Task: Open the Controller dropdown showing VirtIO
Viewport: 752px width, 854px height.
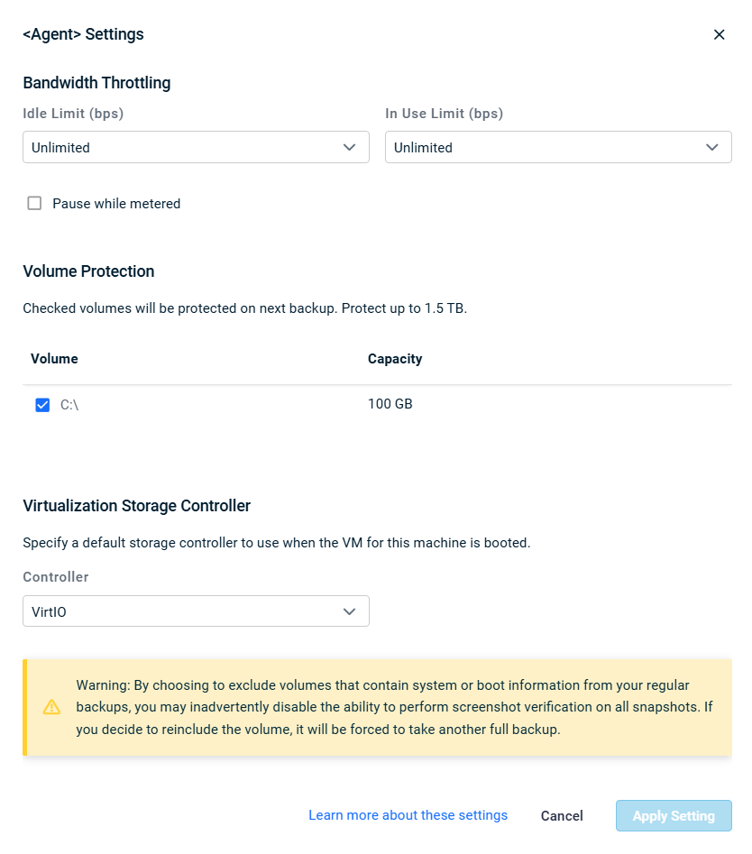Action: pyautogui.click(x=196, y=611)
